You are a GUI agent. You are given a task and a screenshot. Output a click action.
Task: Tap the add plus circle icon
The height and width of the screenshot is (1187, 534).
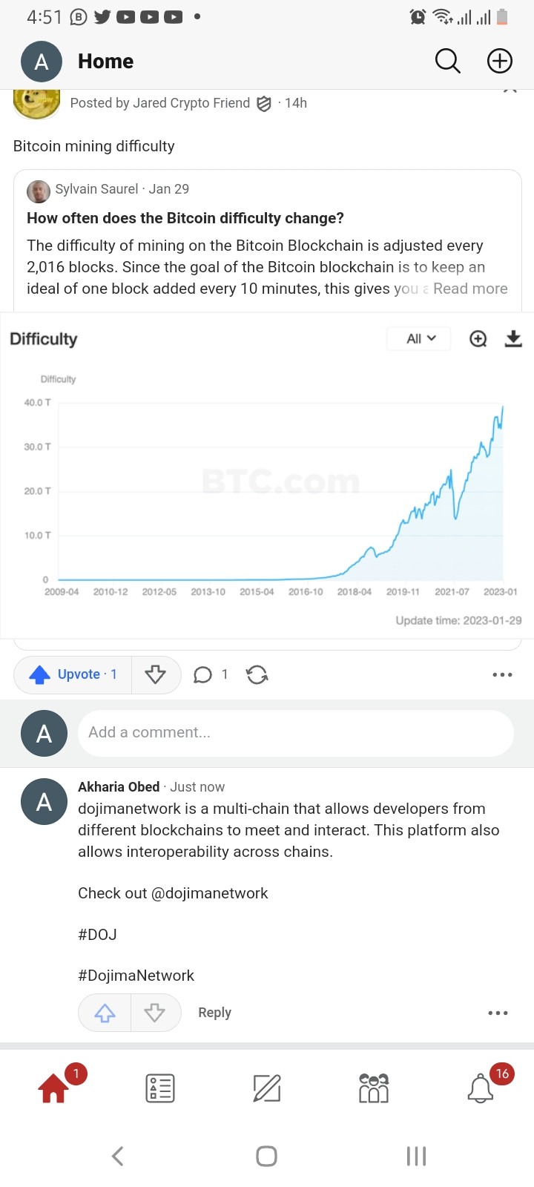499,62
